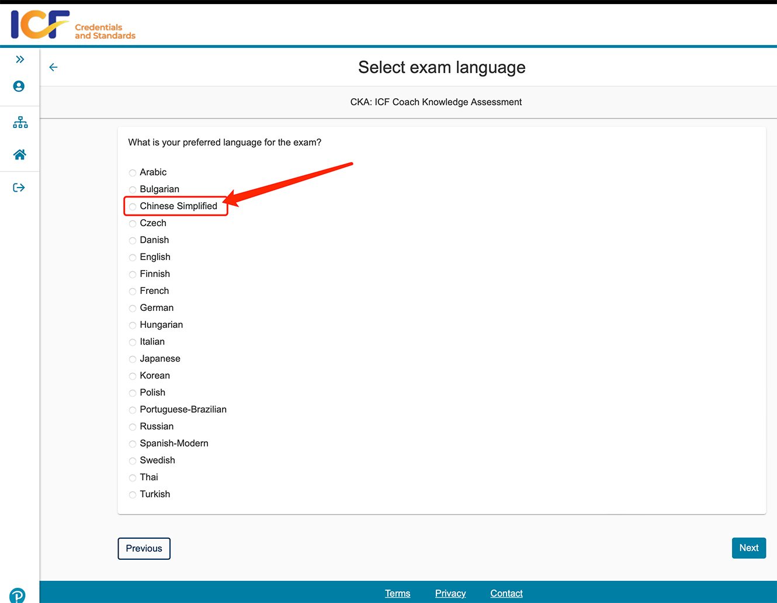This screenshot has width=777, height=603.
Task: Click the Next button
Action: [748, 548]
